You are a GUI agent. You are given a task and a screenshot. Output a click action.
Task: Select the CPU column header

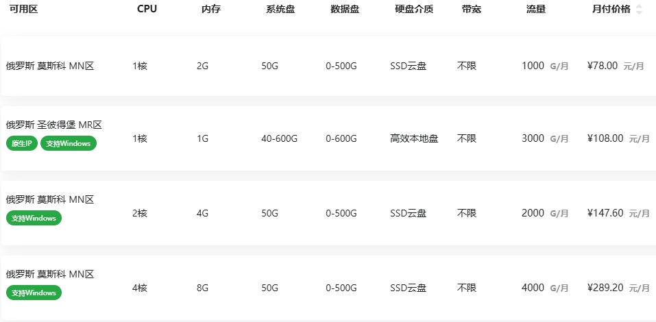(147, 10)
